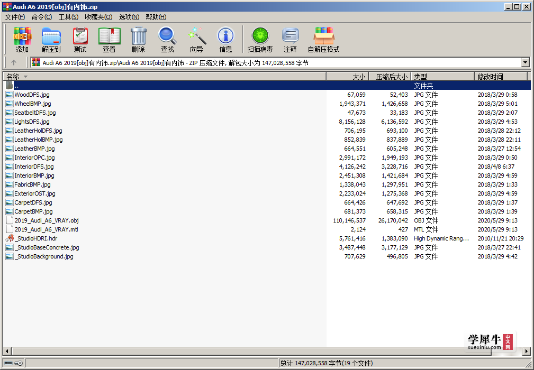The height and width of the screenshot is (370, 534).
Task: Click the file icon of 2019_Audi_A6_VRAY.mtl
Action: 10,229
